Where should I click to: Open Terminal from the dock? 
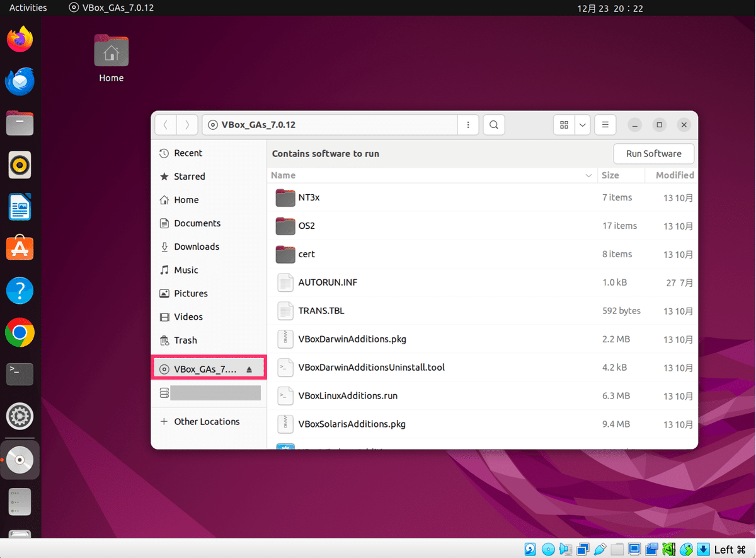(20, 375)
